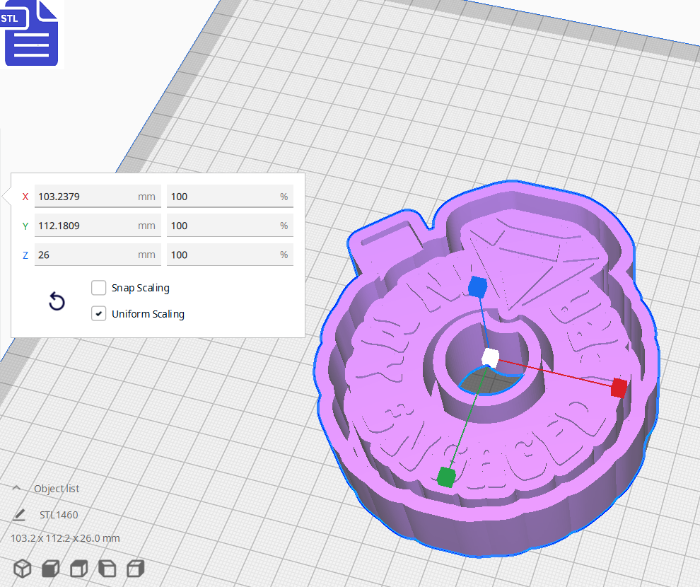
Task: Click the red X-axis scale handle
Action: (x=617, y=387)
